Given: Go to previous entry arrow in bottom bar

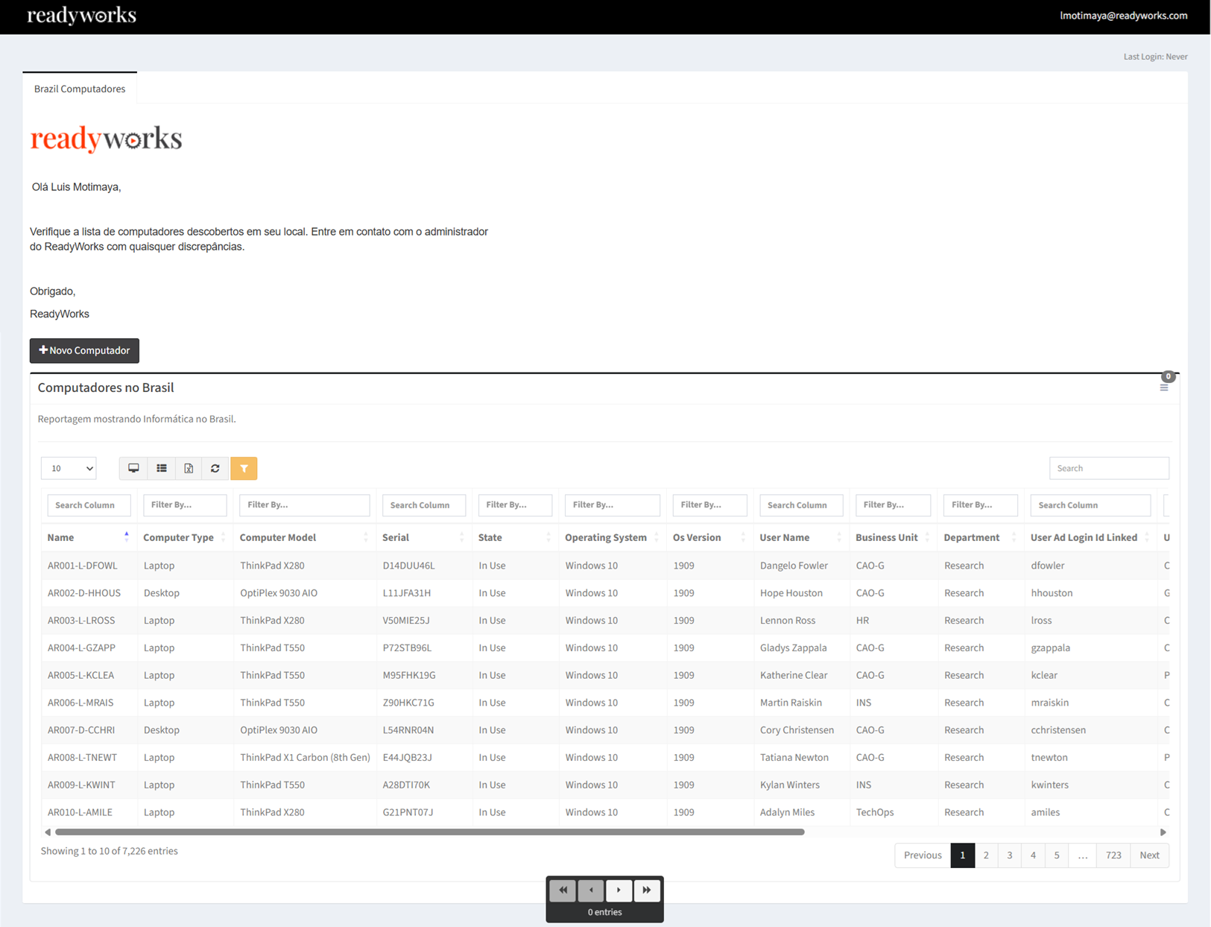Looking at the screenshot, I should 591,890.
